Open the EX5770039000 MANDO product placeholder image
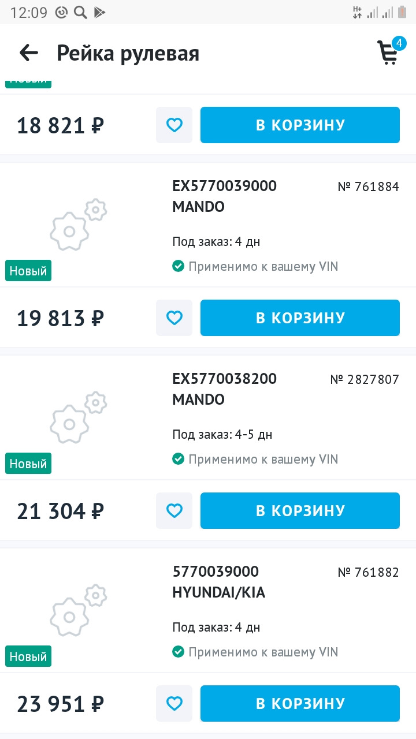The image size is (416, 739). pos(78,225)
